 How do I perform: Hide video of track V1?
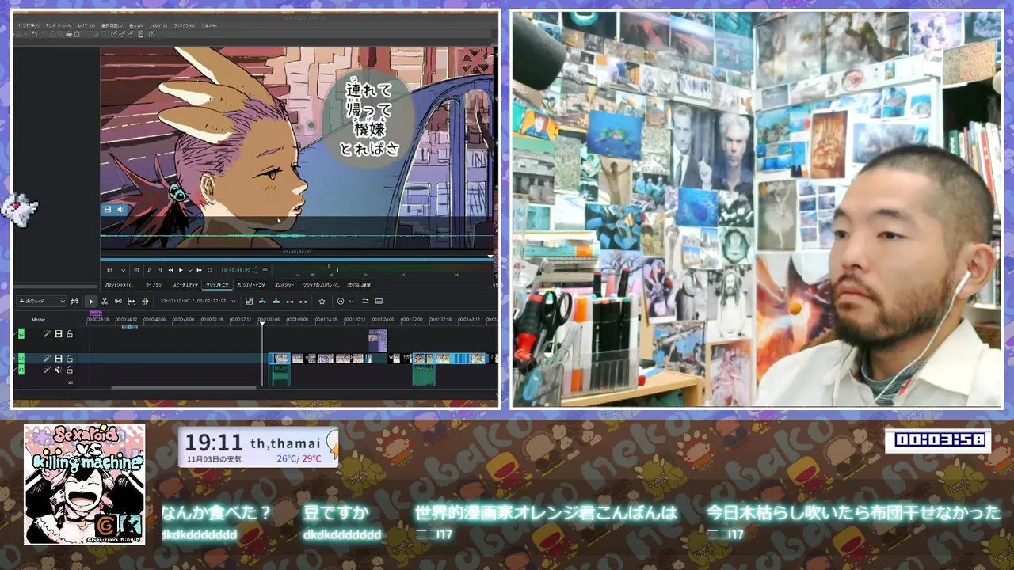(58, 359)
